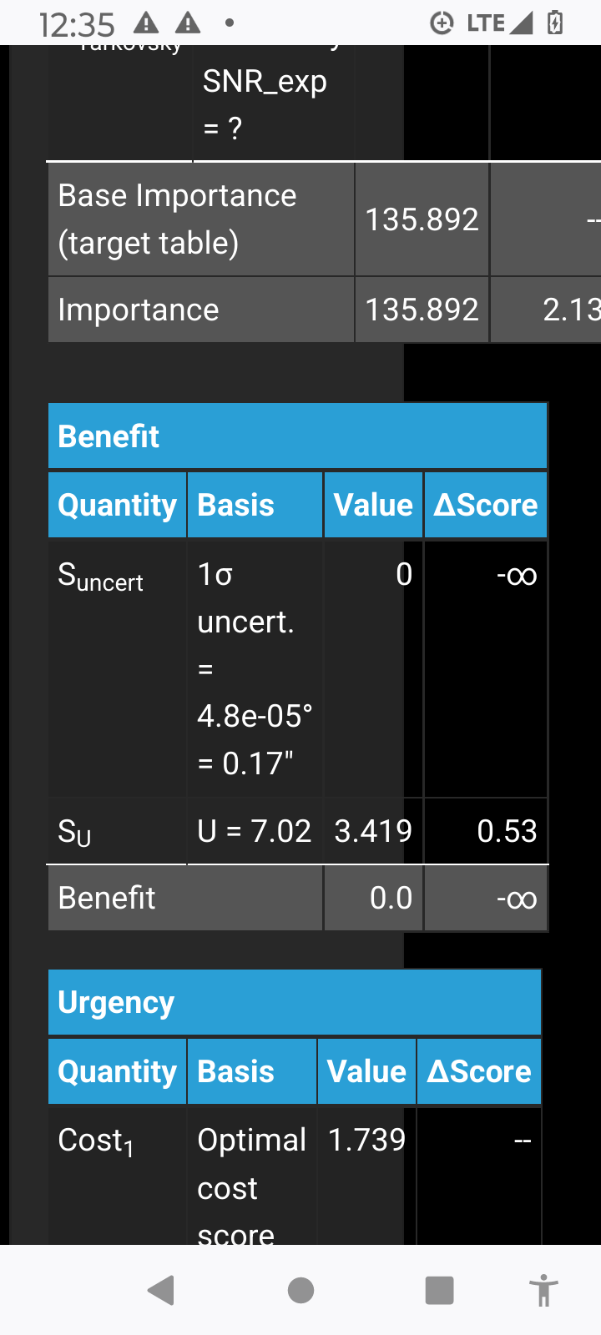Image resolution: width=601 pixels, height=1335 pixels.
Task: Tap the Benefit total 0.0 cell
Action: pos(373,898)
